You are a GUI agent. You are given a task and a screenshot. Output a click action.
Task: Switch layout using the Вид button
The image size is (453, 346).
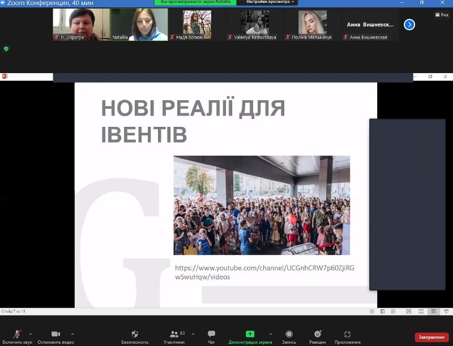point(441,15)
